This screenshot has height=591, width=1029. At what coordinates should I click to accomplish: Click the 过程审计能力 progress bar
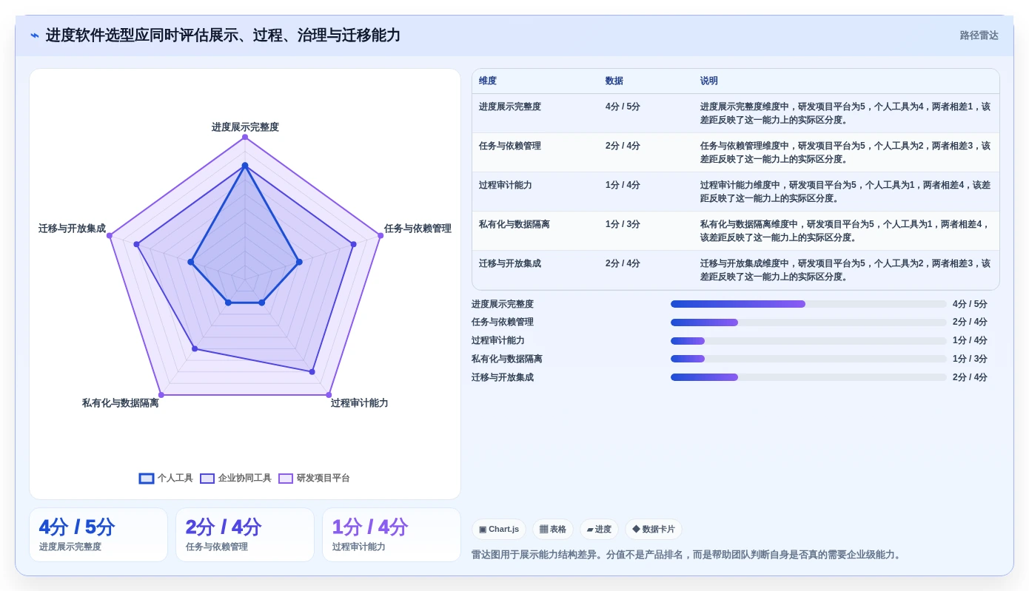[808, 341]
